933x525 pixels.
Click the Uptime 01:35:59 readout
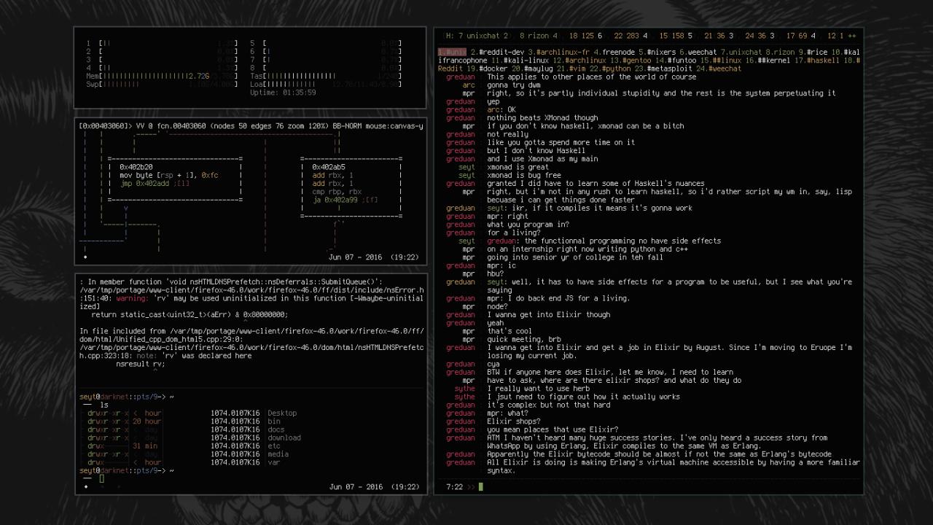pyautogui.click(x=283, y=93)
